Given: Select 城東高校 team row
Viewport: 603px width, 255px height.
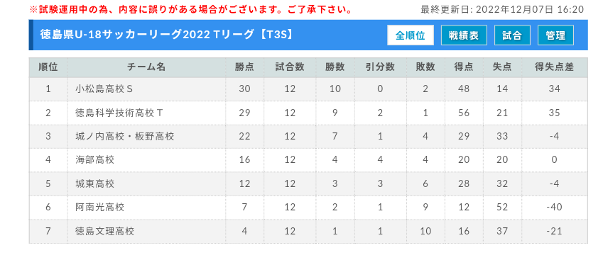Looking at the screenshot, I should 308,183.
